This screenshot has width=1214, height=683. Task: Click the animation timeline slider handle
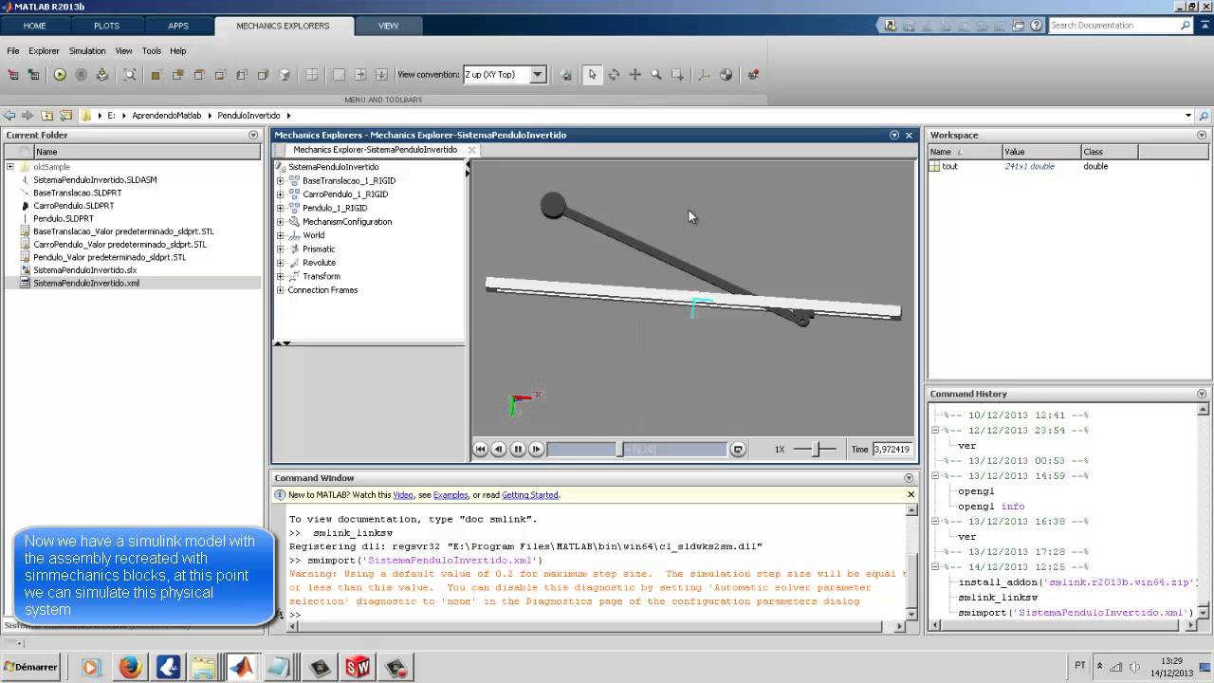pyautogui.click(x=620, y=449)
